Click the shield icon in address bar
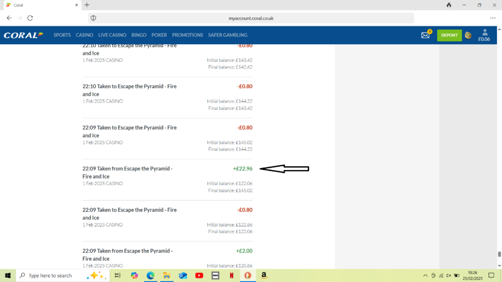502x282 pixels. coord(93,18)
